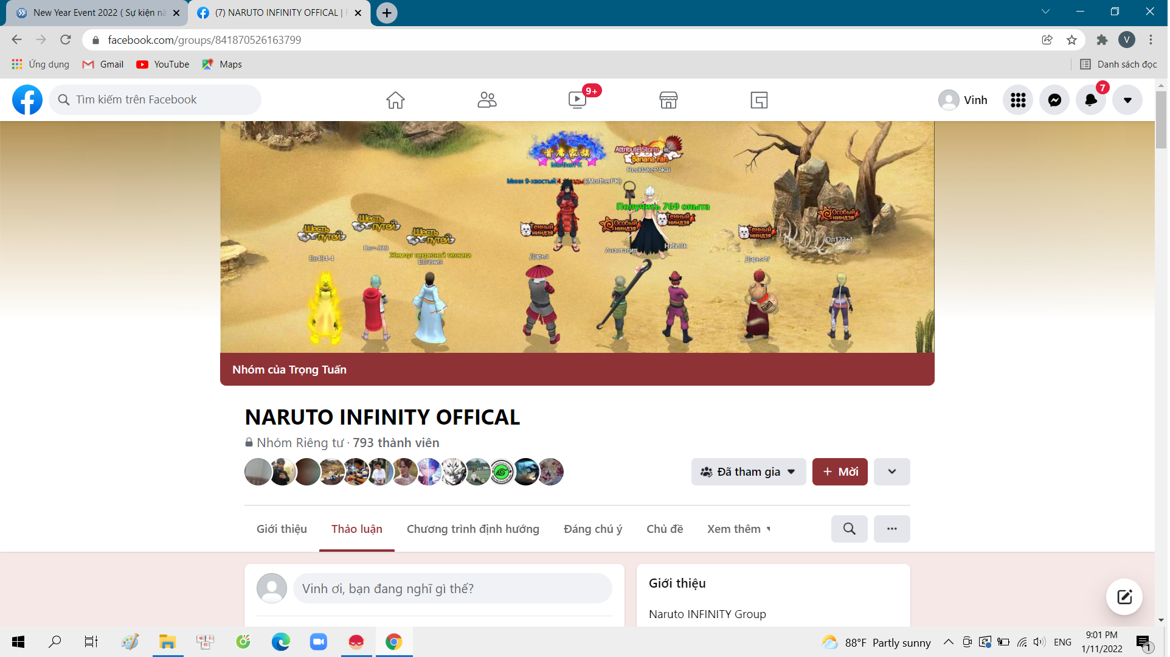Image resolution: width=1170 pixels, height=657 pixels.
Task: Open Groups icon in top navigation
Action: pos(759,100)
